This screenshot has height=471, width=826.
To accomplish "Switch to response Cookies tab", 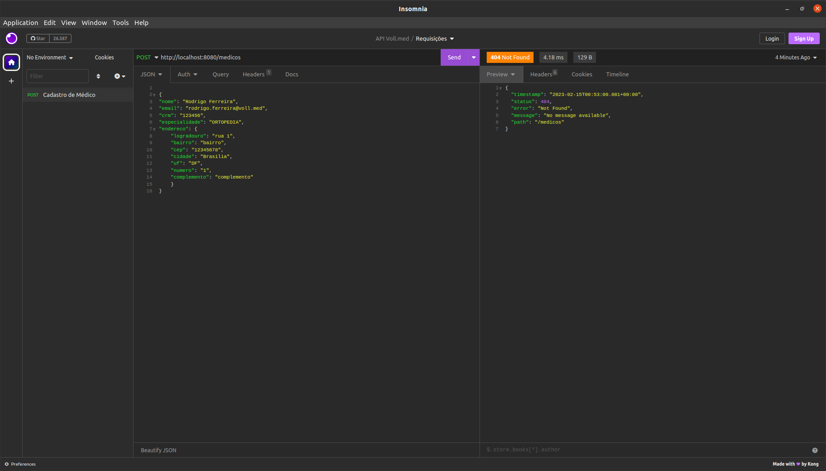I will pos(582,75).
